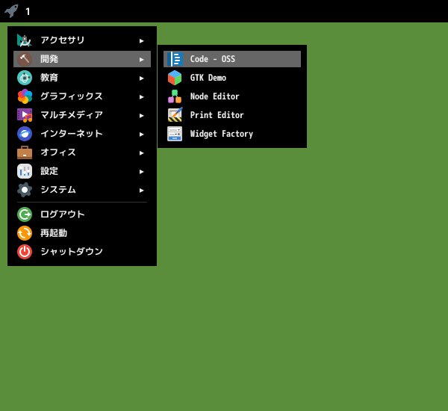Choose シャットダウン to power off
The height and width of the screenshot is (411, 448).
click(x=82, y=252)
